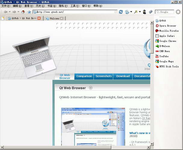The height and width of the screenshot is (150, 183).
Task: Go forward using the forward arrow
Action: (x=14, y=12)
